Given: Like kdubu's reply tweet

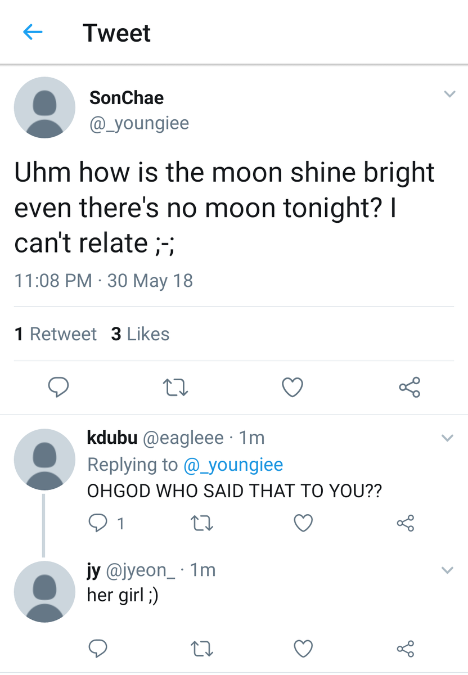Looking at the screenshot, I should [x=303, y=524].
